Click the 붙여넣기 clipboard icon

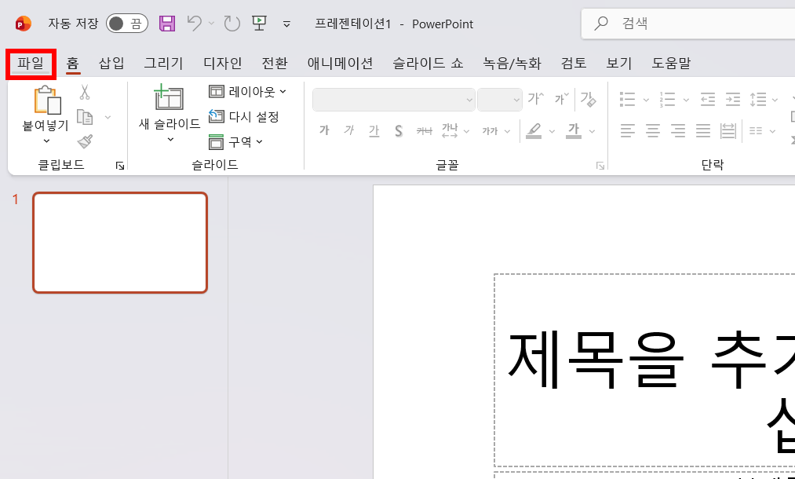pos(47,100)
